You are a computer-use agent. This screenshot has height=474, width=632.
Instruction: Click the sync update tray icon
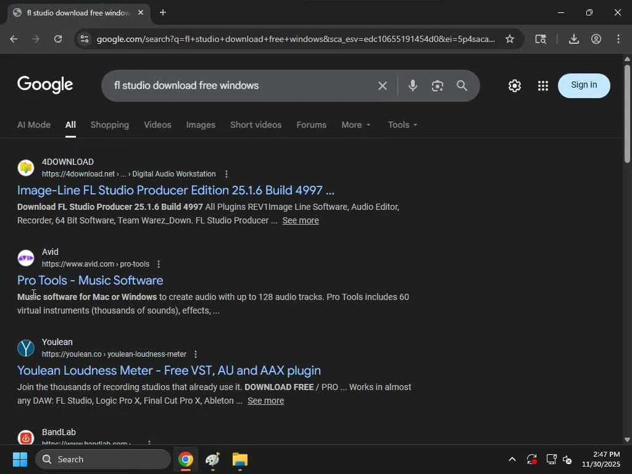[531, 459]
